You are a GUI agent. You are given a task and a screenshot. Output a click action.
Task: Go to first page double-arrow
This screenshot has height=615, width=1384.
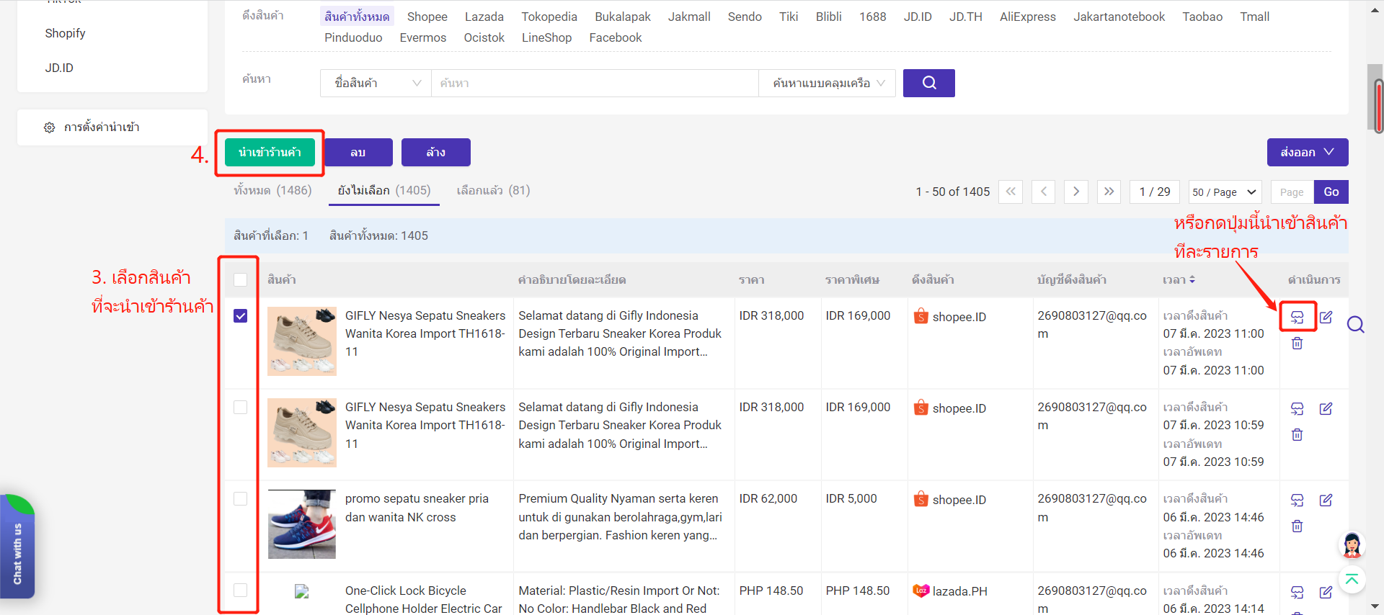point(1011,192)
